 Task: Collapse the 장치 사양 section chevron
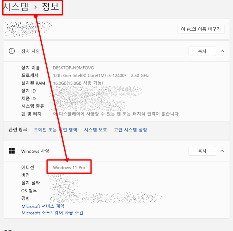coord(222,51)
